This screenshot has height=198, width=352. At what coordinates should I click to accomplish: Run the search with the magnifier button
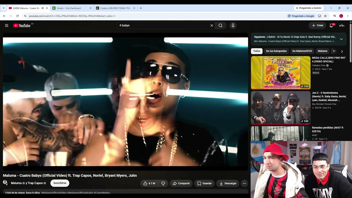tap(221, 26)
